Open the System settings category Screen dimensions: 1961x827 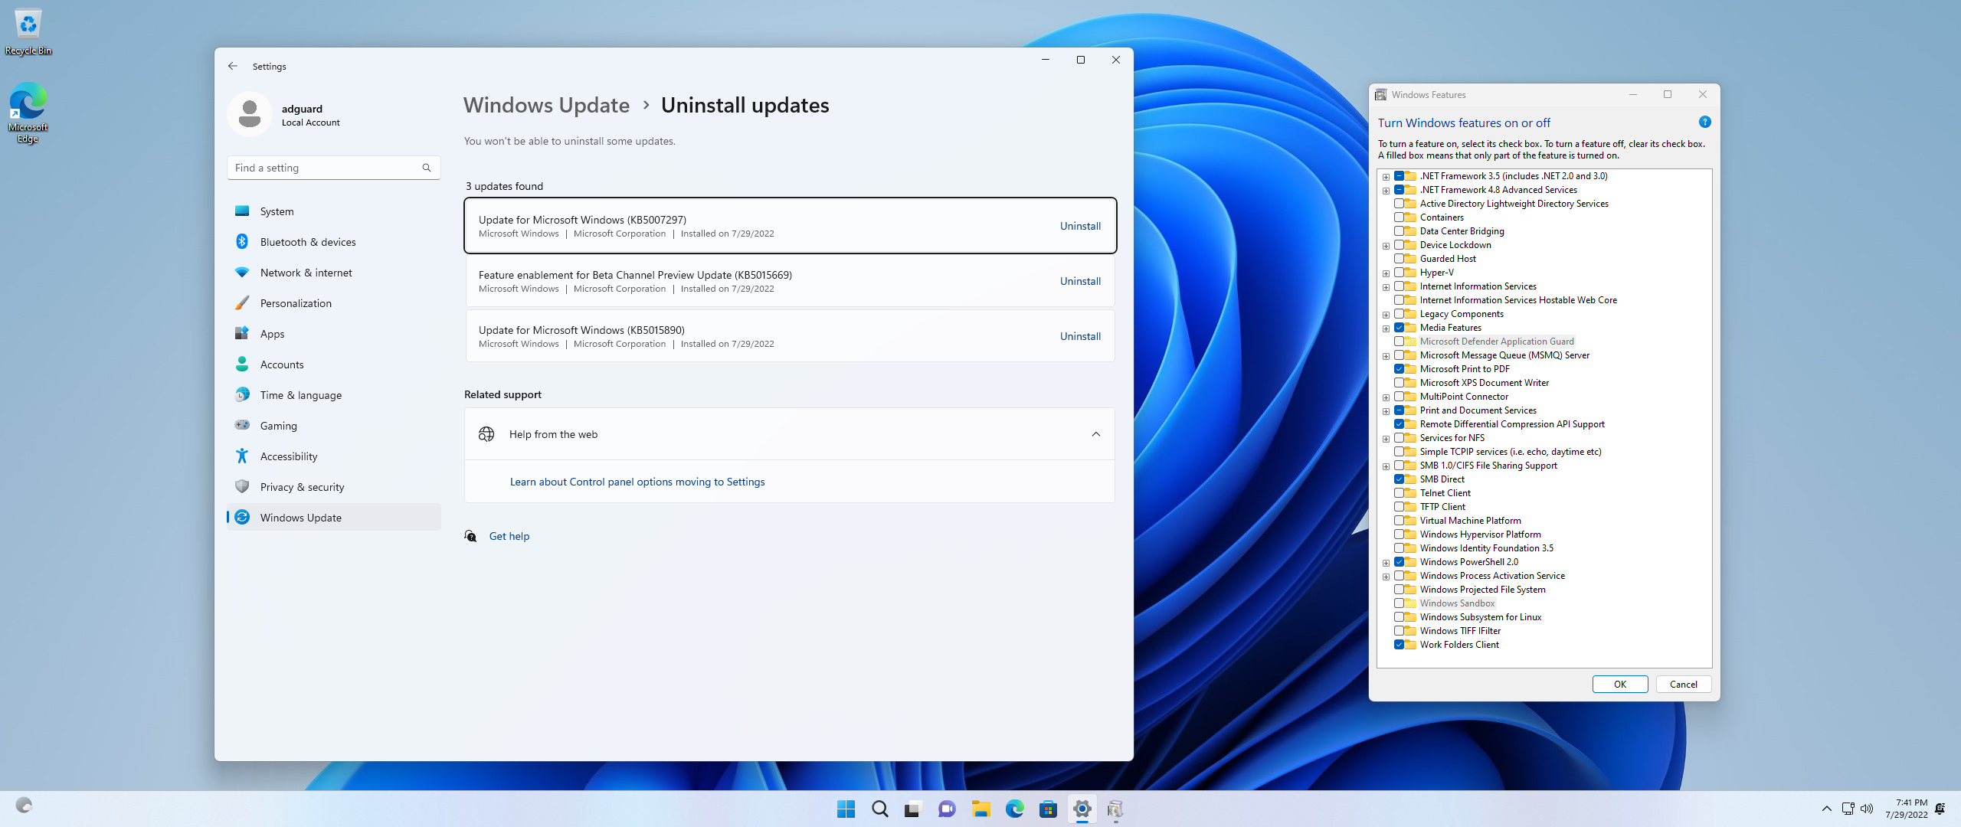click(x=334, y=211)
